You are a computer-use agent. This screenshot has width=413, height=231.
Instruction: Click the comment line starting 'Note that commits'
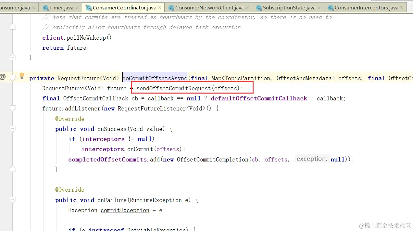point(187,17)
